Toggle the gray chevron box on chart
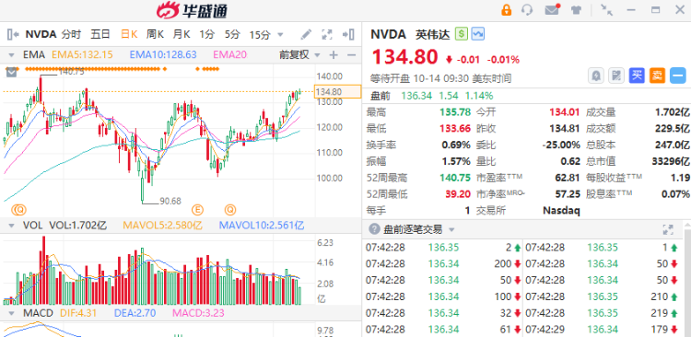This screenshot has width=691, height=337. pyautogui.click(x=12, y=73)
